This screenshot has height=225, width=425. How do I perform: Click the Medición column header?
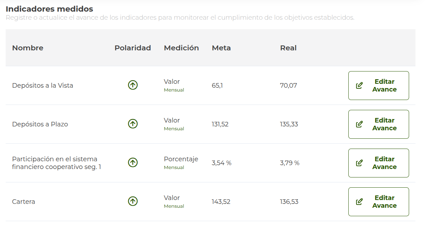click(181, 48)
